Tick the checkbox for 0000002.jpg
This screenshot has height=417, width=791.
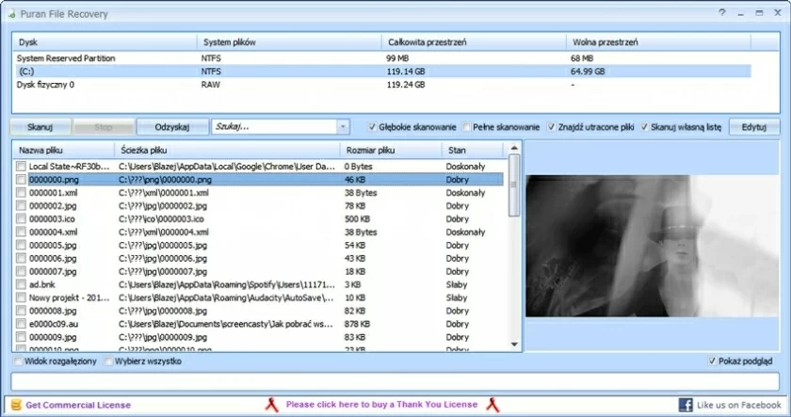(21, 206)
